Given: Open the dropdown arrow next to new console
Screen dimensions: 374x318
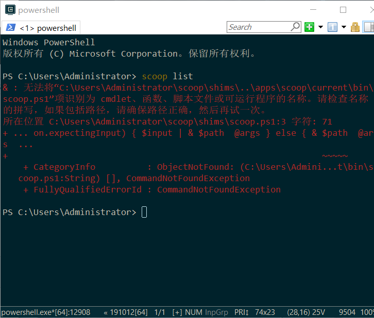Looking at the screenshot, I should (x=320, y=27).
